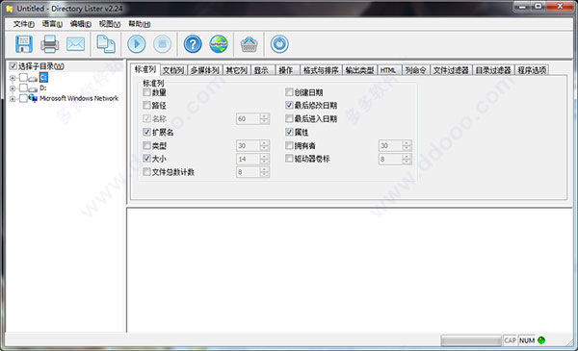Expand the Microsoft Windows Network node
Viewport: 578px width, 351px height.
(x=13, y=98)
